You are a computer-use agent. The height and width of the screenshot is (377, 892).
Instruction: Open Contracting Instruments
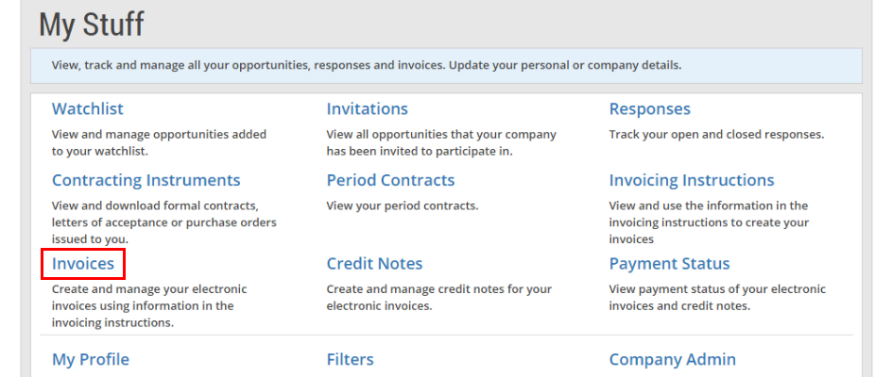146,180
